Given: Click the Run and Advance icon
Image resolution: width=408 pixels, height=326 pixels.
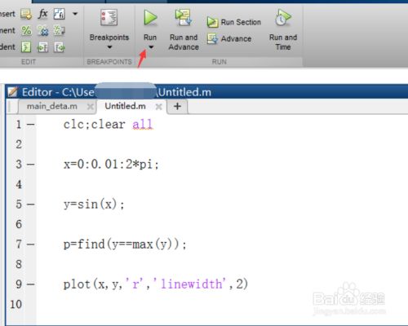Looking at the screenshot, I should pyautogui.click(x=184, y=17).
